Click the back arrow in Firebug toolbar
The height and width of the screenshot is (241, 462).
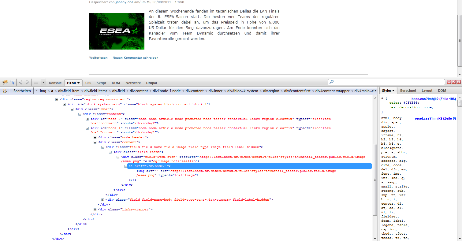tap(21, 82)
